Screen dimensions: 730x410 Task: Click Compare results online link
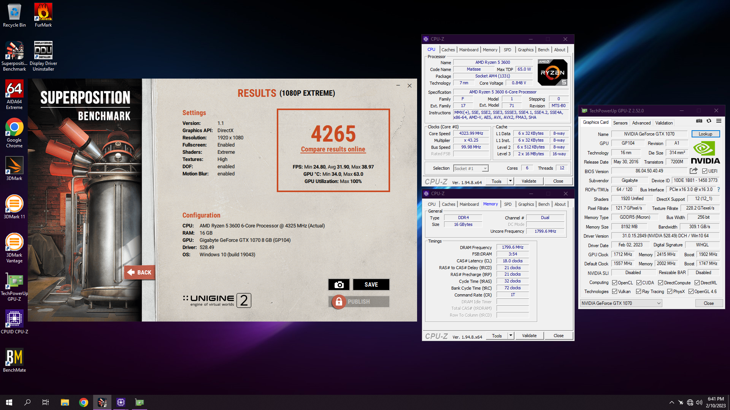(333, 150)
